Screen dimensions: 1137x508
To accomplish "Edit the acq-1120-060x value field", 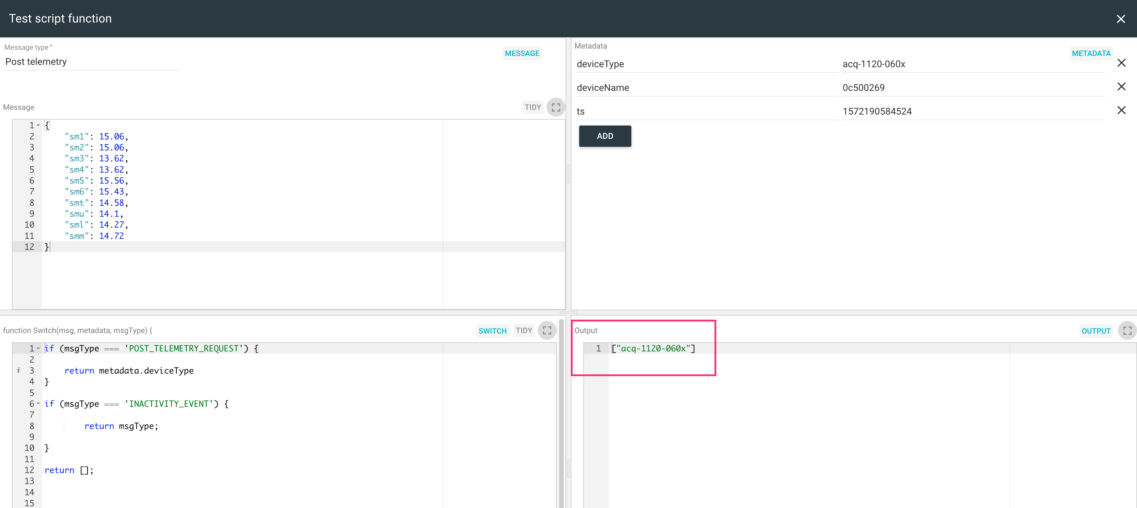I will 973,64.
